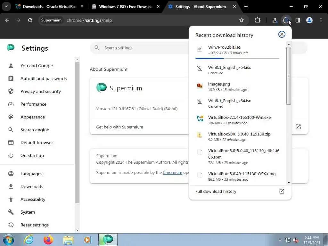Open Downloads settings section

pos(32,187)
